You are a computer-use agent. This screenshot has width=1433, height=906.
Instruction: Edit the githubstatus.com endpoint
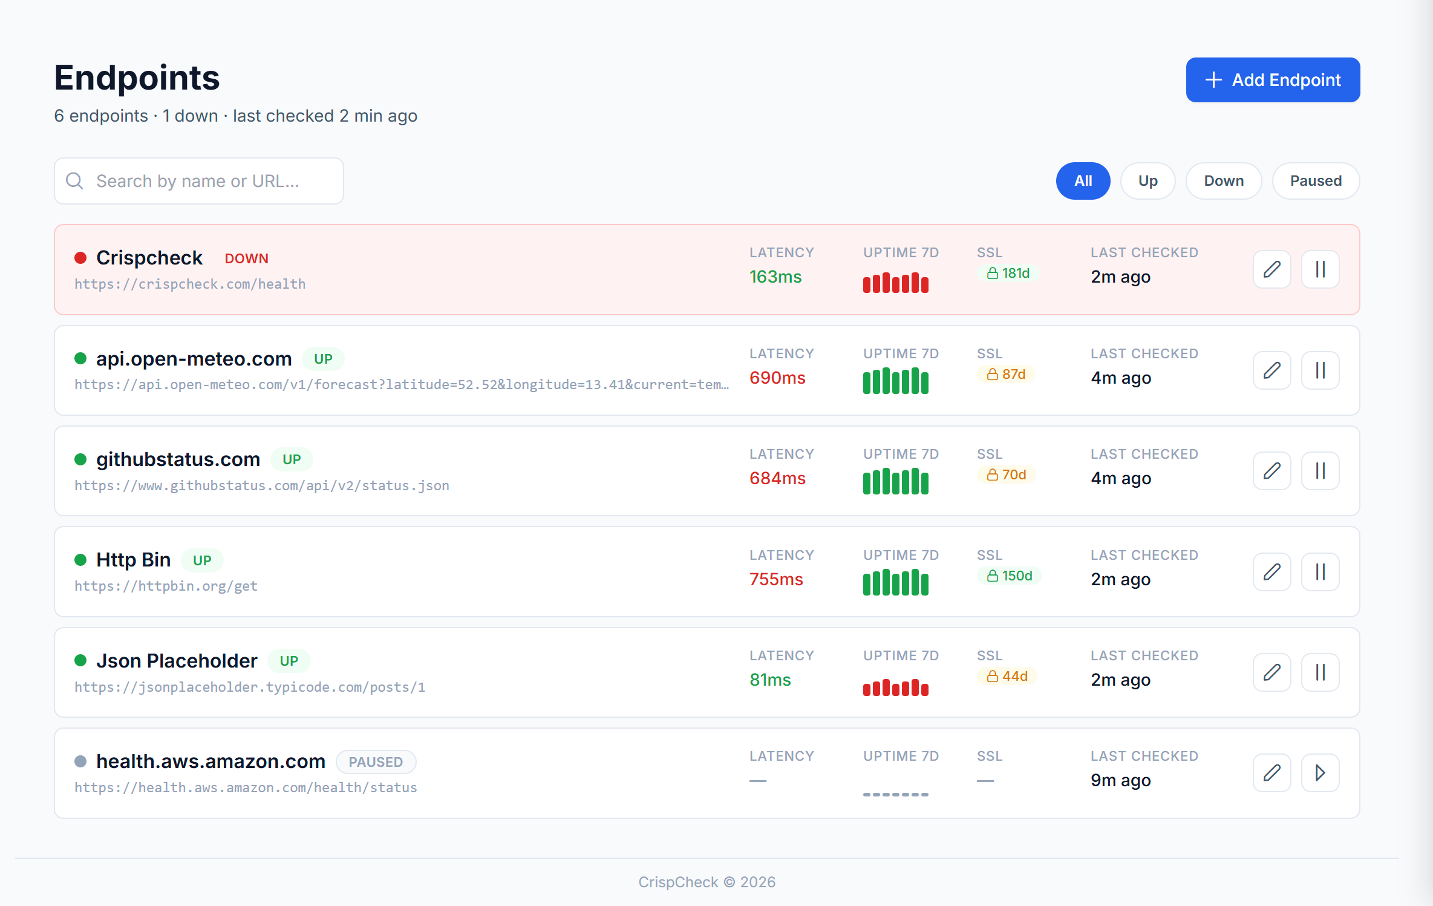[1271, 471]
